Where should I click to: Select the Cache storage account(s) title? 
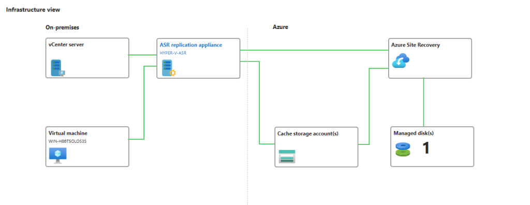307,134
